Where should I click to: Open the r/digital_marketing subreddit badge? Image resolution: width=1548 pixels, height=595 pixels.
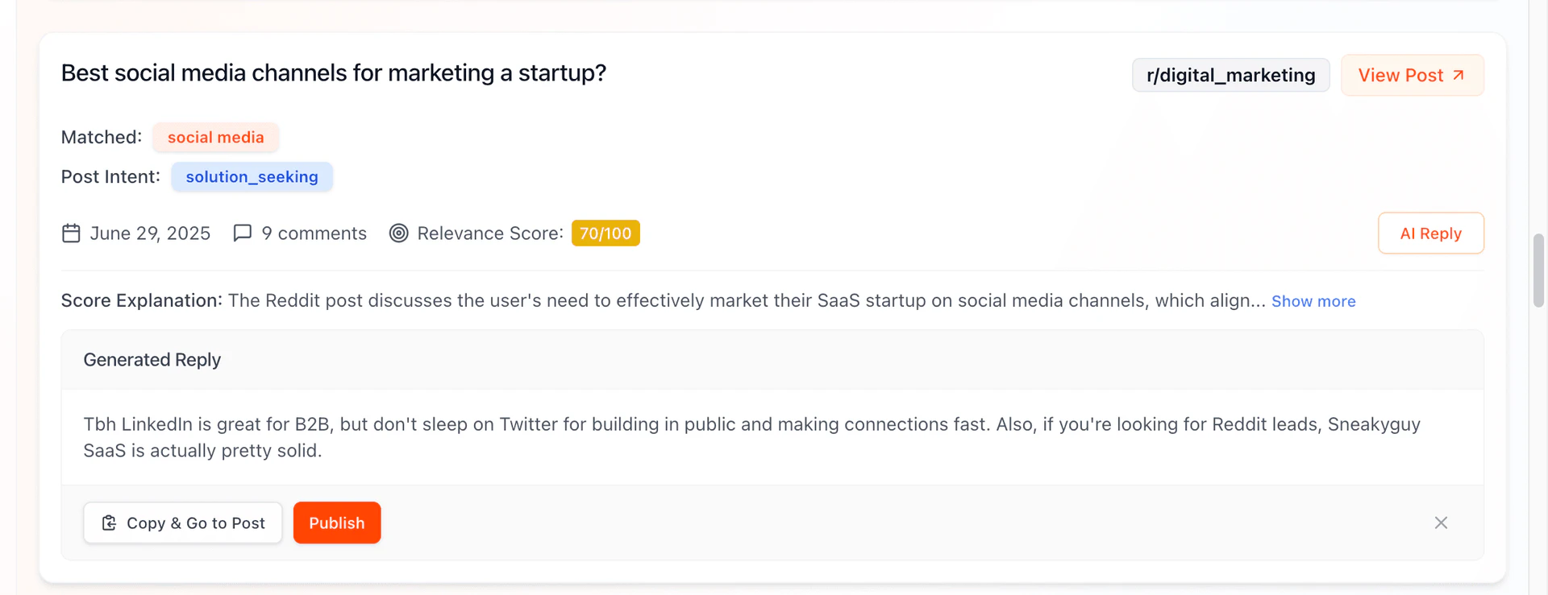point(1230,76)
